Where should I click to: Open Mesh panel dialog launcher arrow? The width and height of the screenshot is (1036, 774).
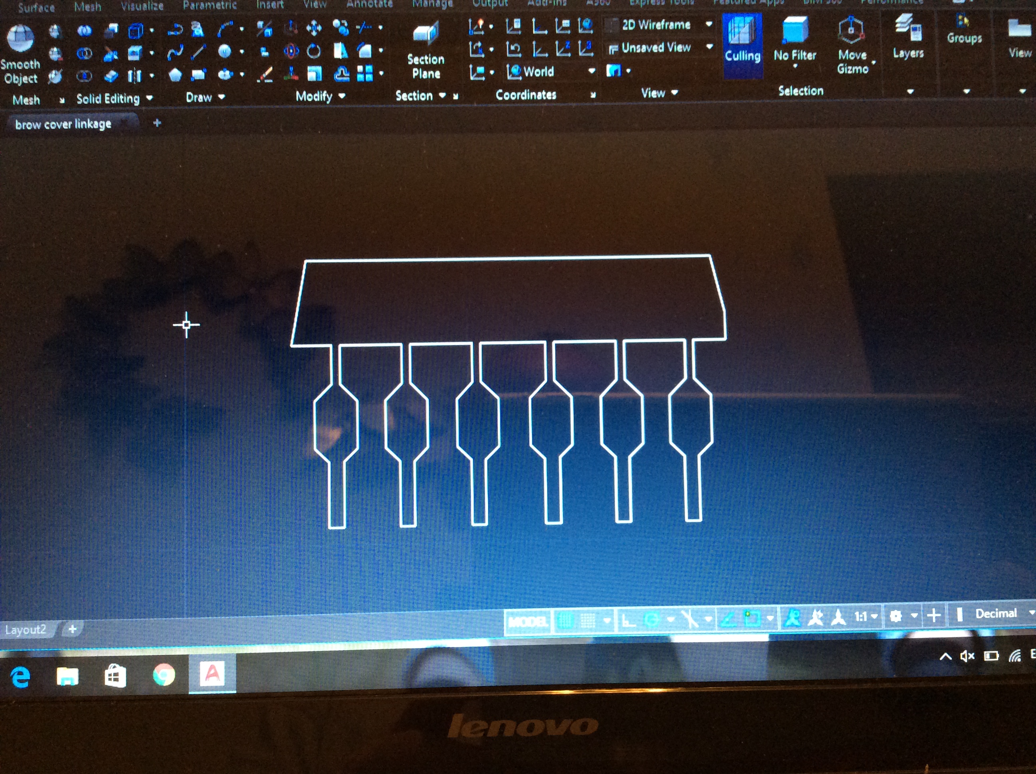pos(62,100)
